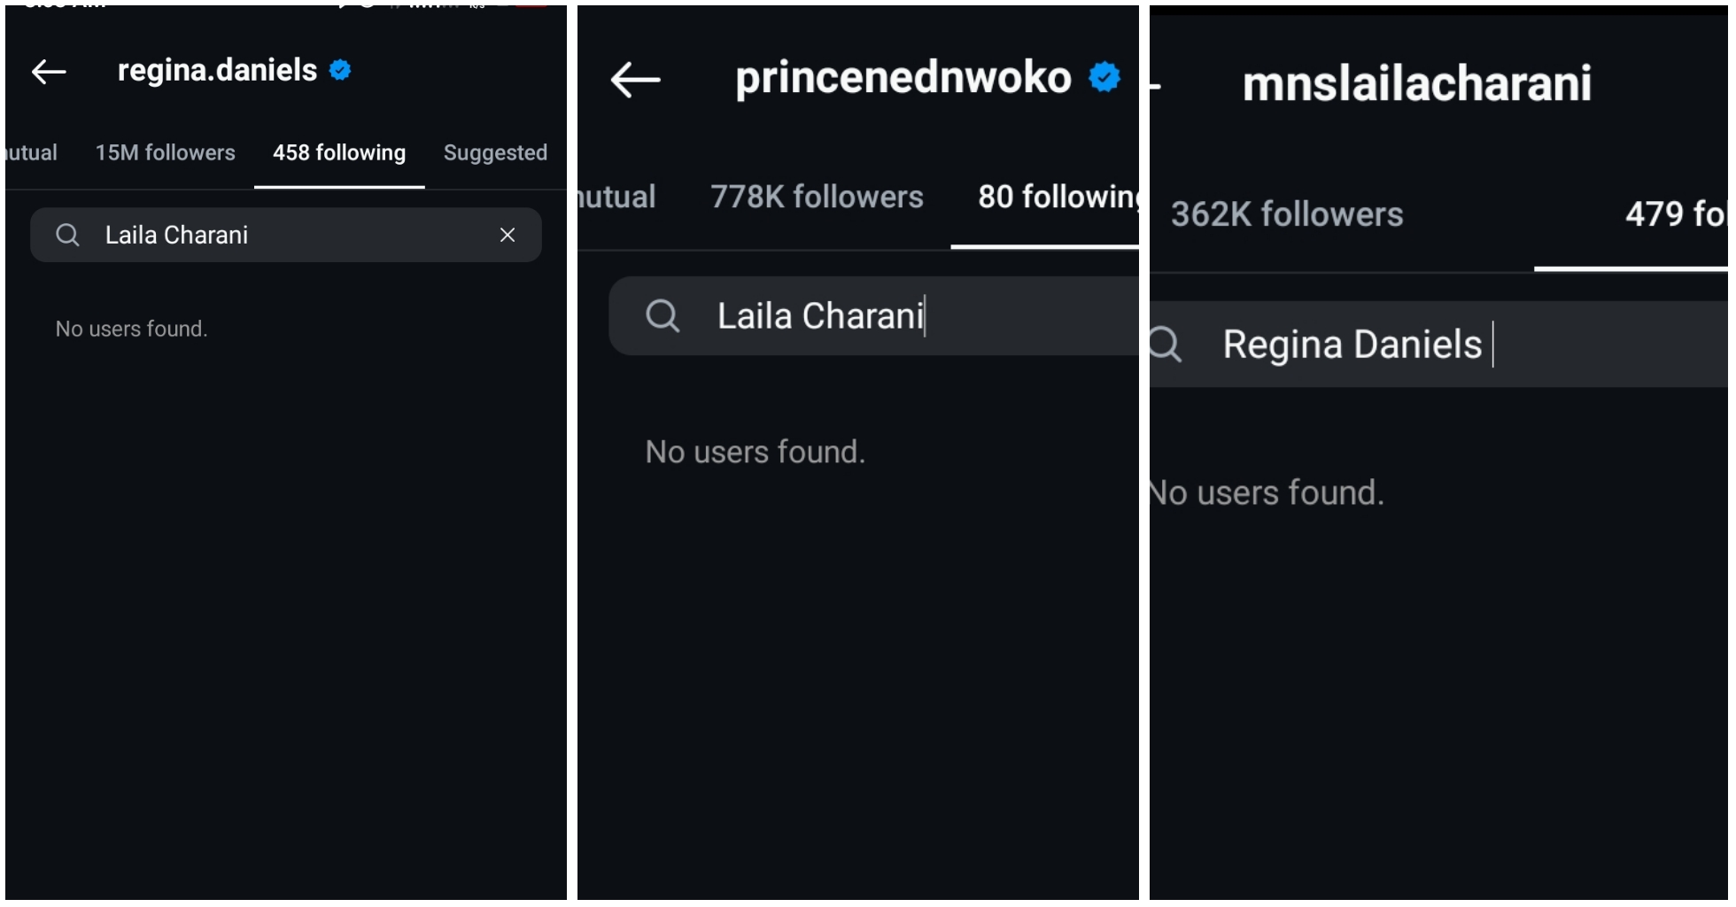Open the 15M followers tab
The height and width of the screenshot is (907, 1736).
point(165,152)
